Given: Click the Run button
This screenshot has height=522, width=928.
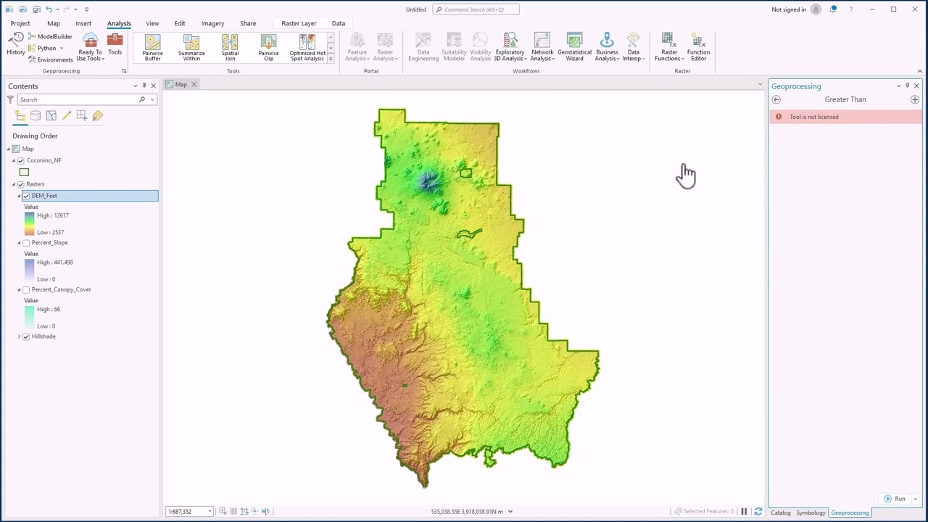Looking at the screenshot, I should [895, 499].
